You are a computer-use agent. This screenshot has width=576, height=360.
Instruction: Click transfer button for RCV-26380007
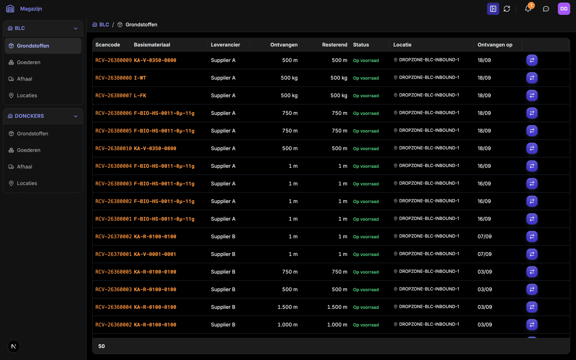tap(532, 95)
